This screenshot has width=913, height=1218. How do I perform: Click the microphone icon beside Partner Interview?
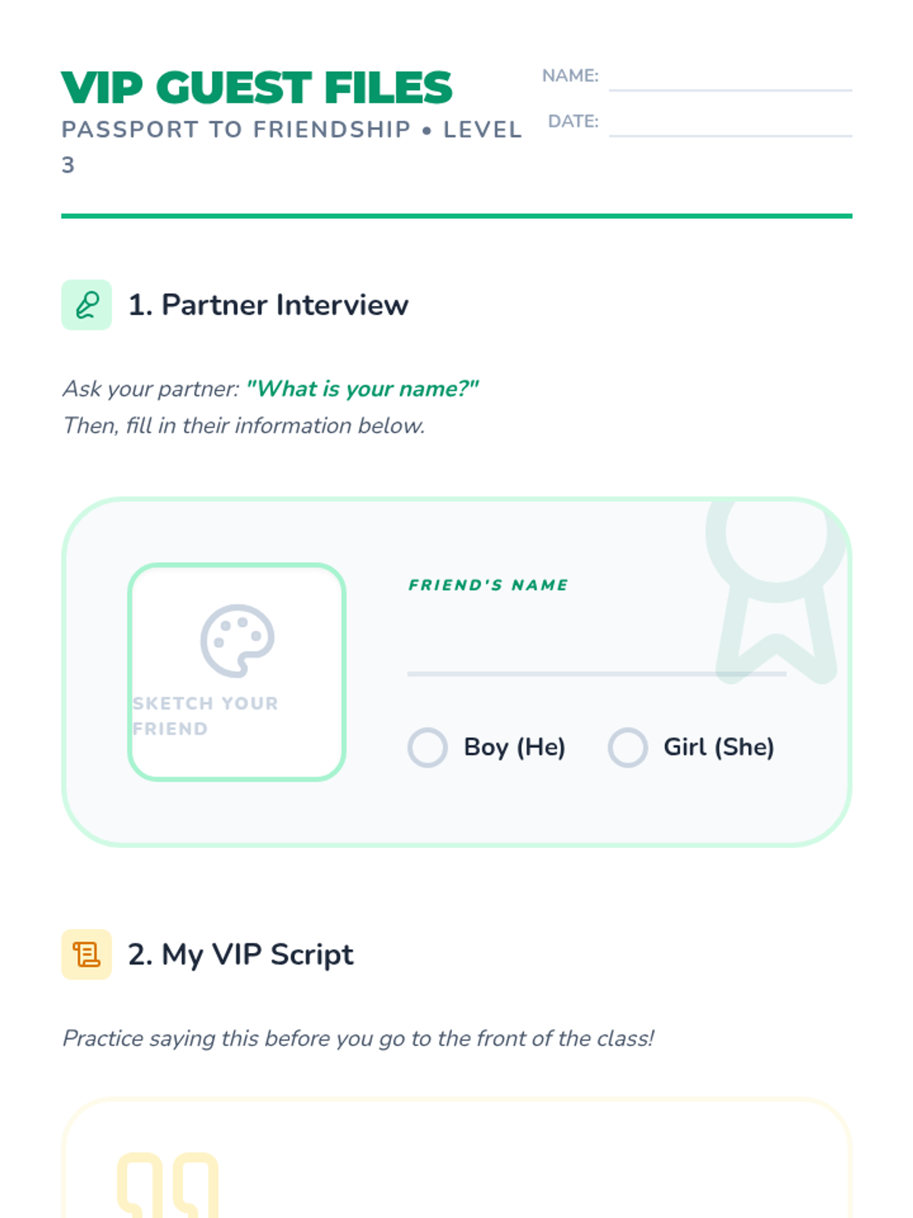(x=86, y=304)
